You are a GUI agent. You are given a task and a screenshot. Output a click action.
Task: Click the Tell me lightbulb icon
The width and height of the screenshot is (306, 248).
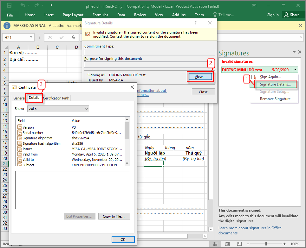[215, 15]
